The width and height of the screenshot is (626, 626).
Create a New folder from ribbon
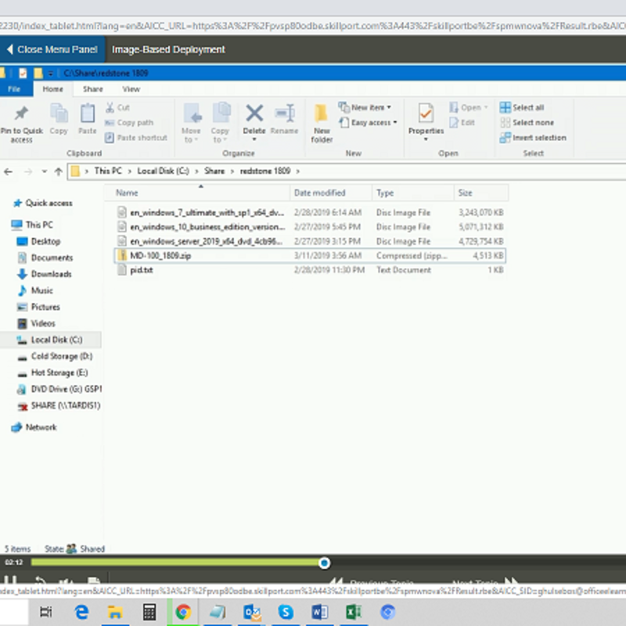tap(321, 123)
